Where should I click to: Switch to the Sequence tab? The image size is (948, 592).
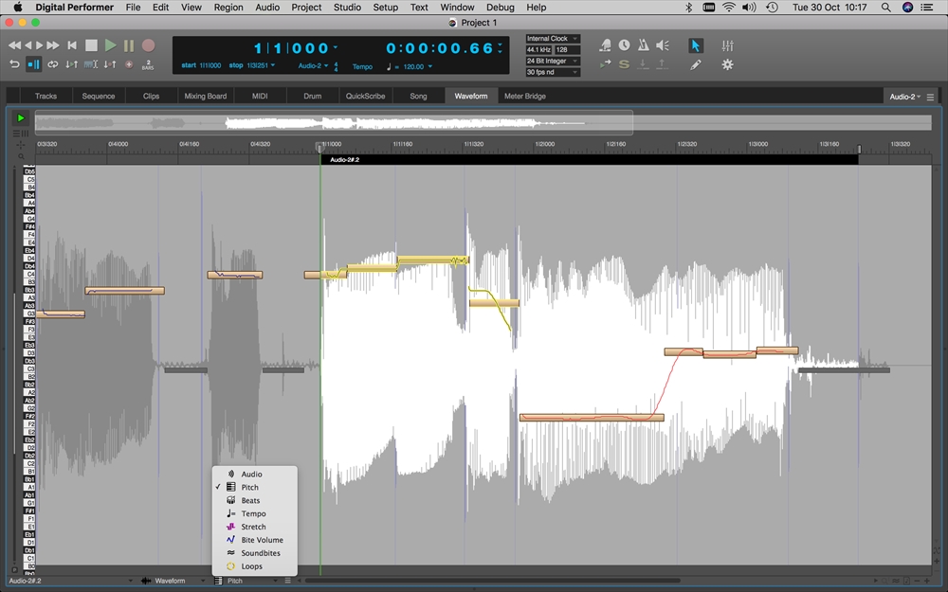(x=99, y=96)
